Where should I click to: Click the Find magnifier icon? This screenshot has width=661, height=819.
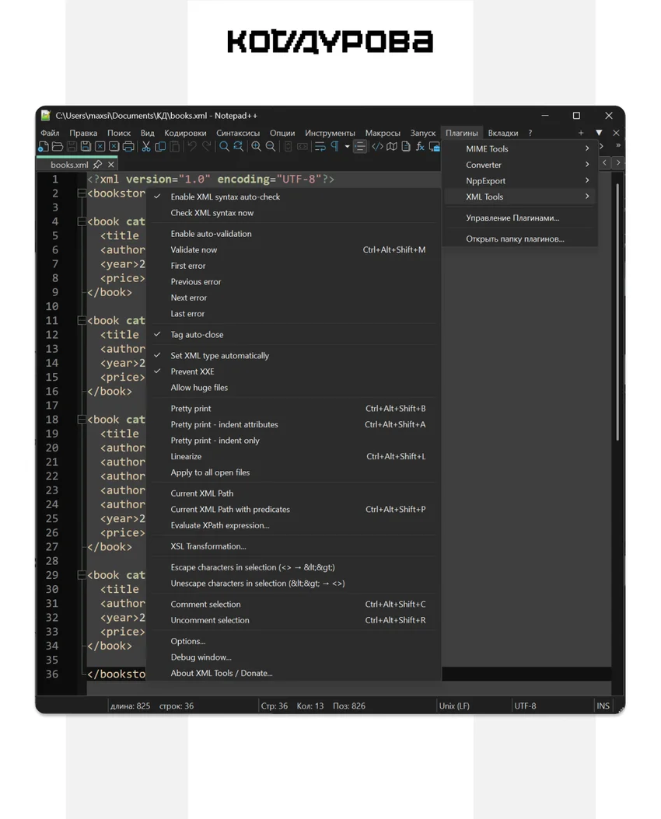[x=224, y=147]
